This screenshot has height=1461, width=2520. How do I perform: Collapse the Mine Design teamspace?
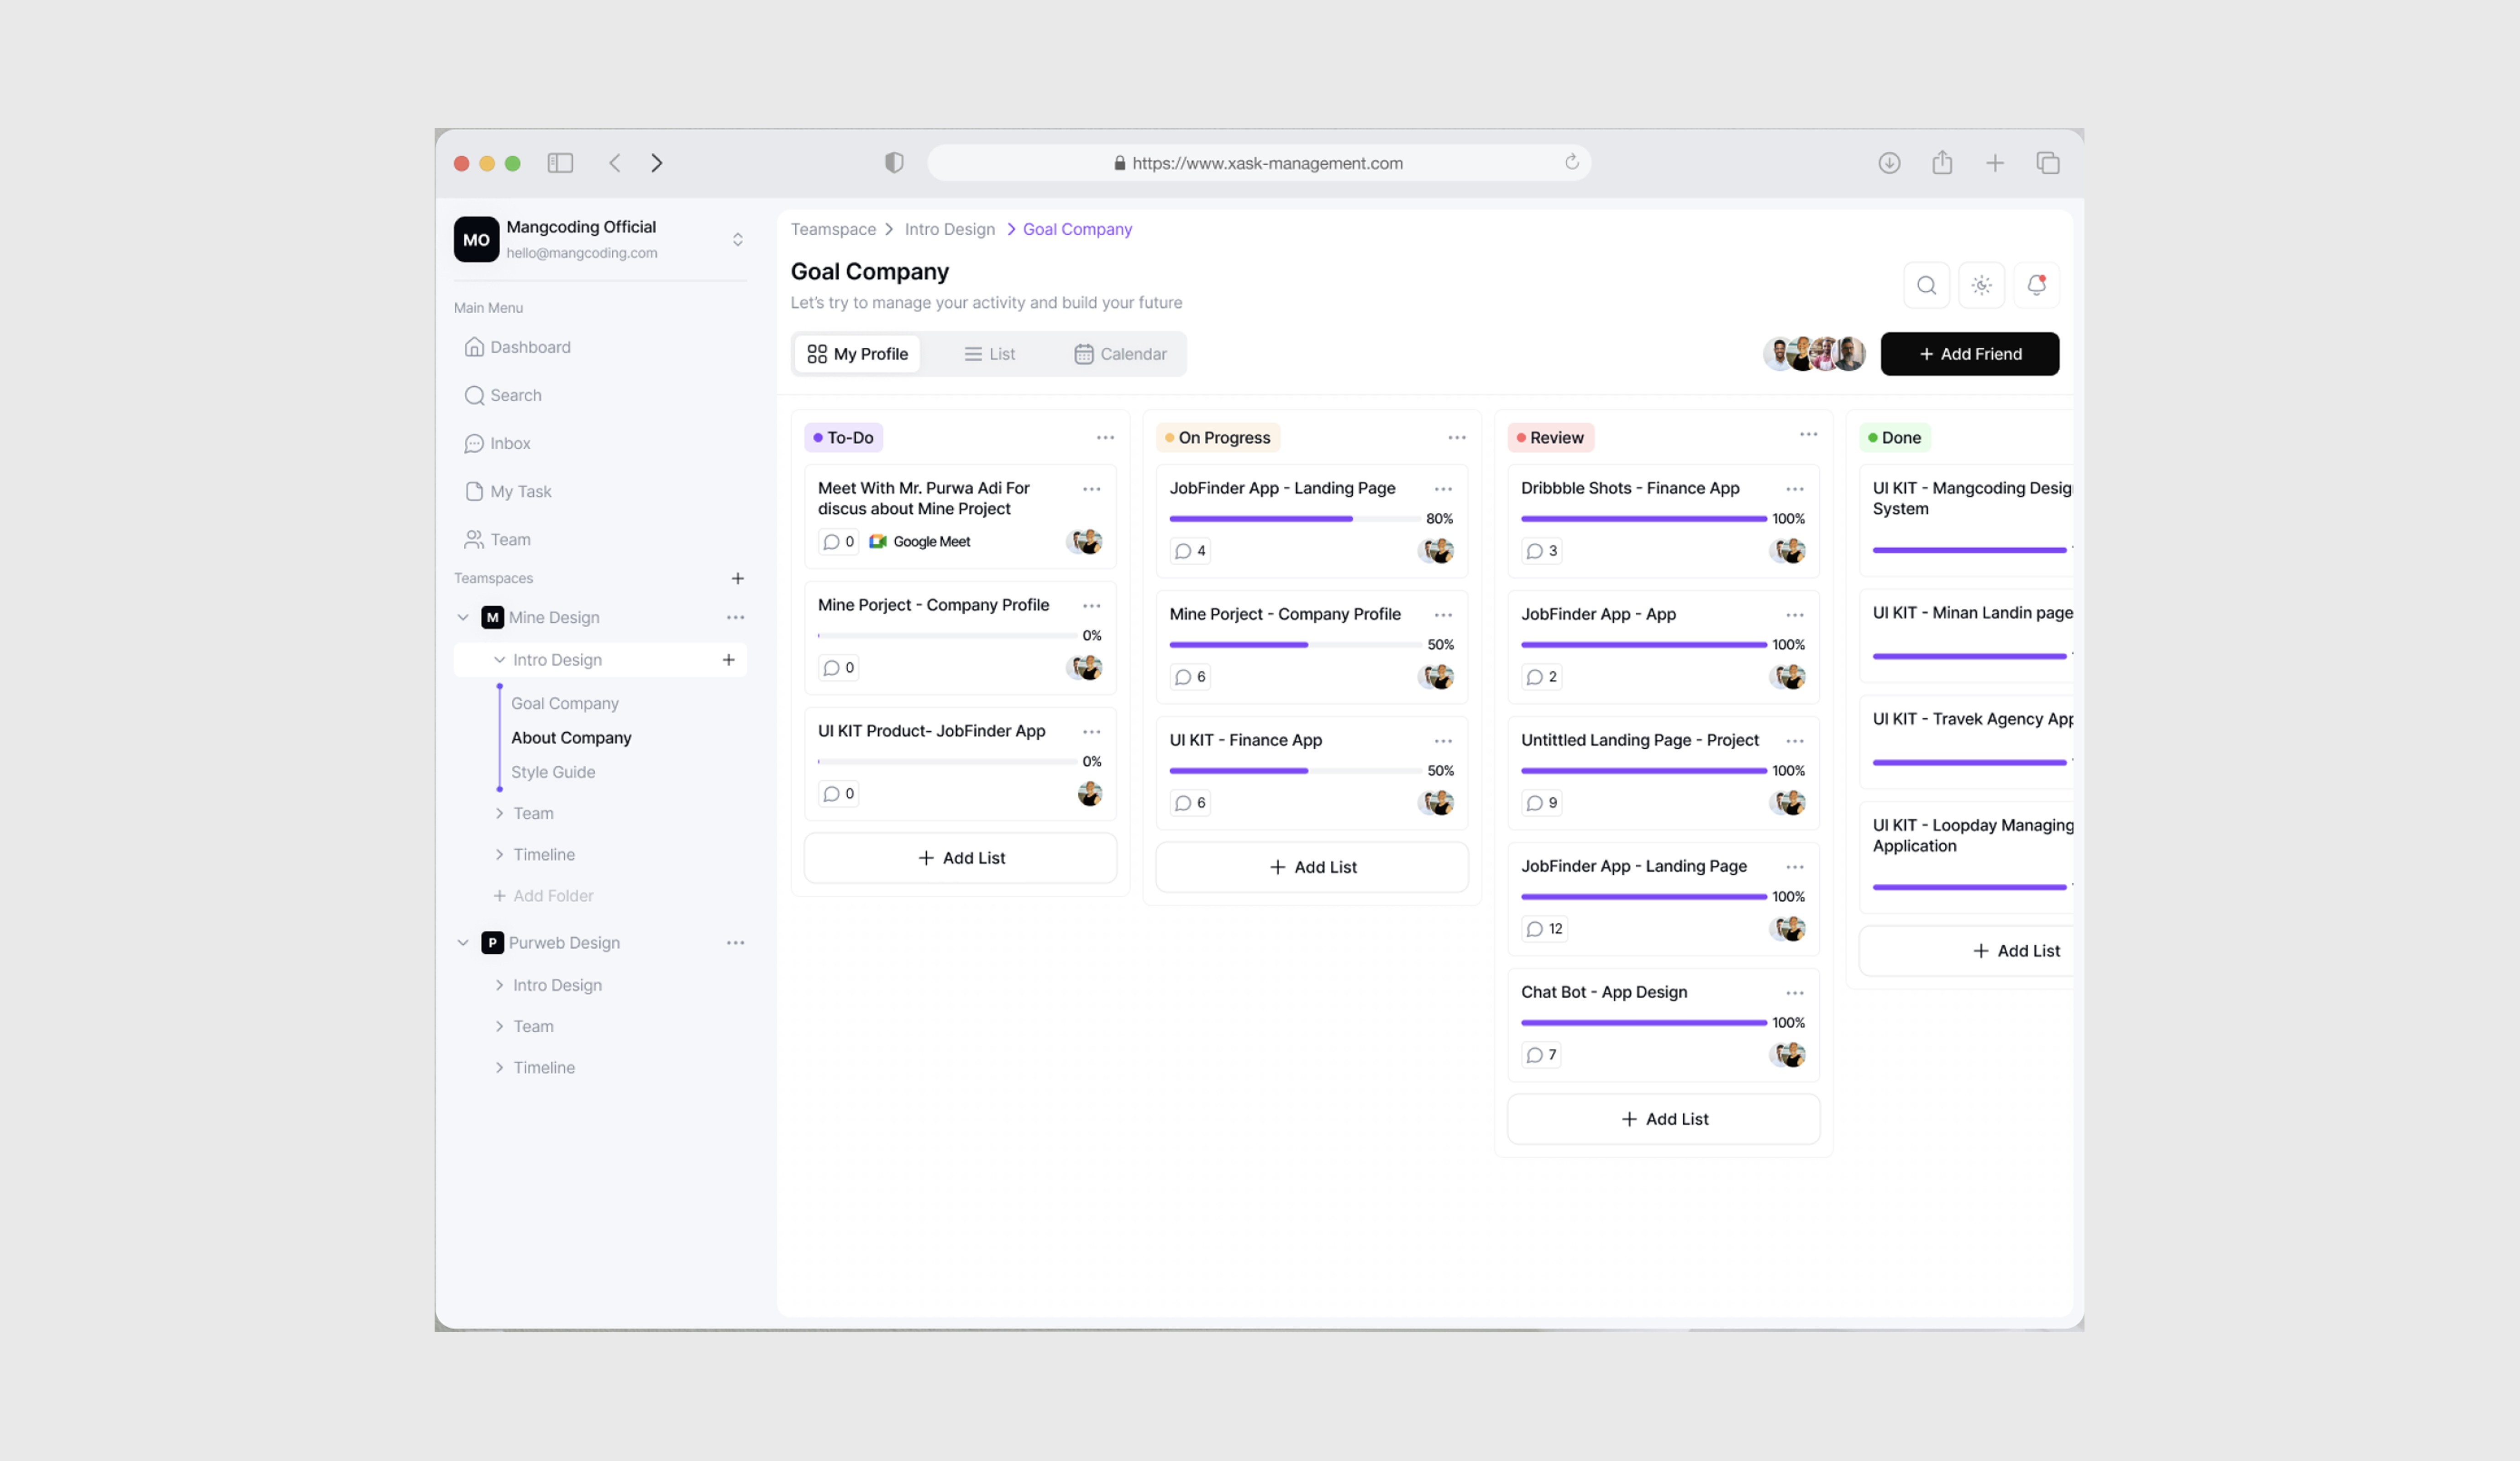click(463, 618)
